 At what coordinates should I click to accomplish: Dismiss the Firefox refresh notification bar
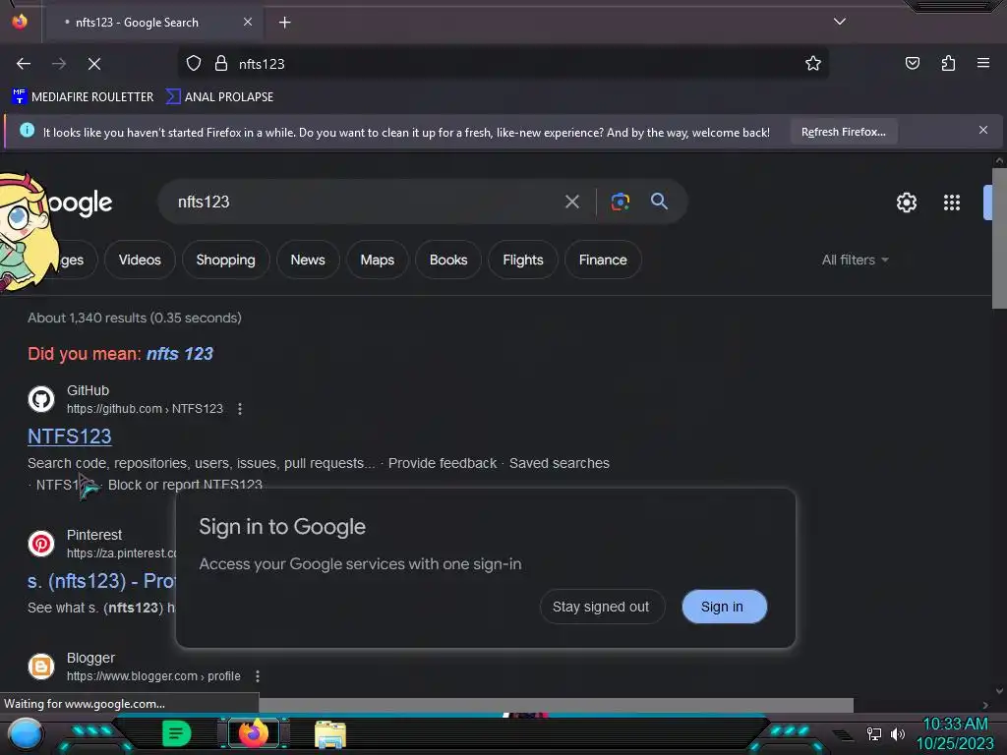(x=982, y=131)
